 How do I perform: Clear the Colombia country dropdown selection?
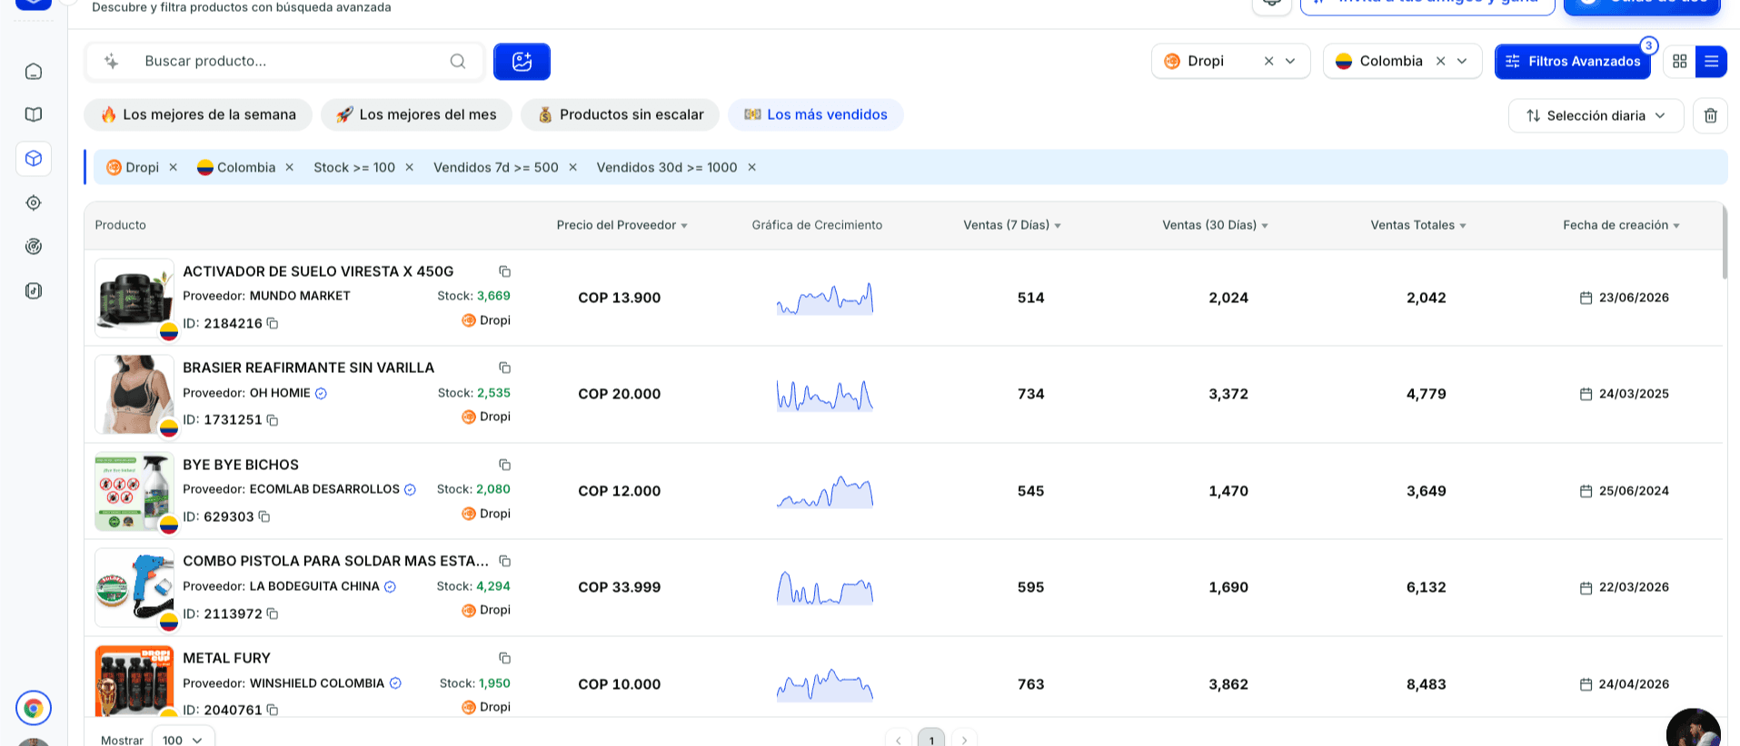click(x=1440, y=61)
